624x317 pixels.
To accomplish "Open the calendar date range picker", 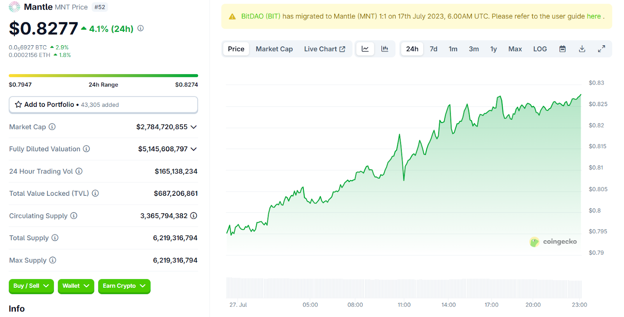I will click(x=562, y=49).
